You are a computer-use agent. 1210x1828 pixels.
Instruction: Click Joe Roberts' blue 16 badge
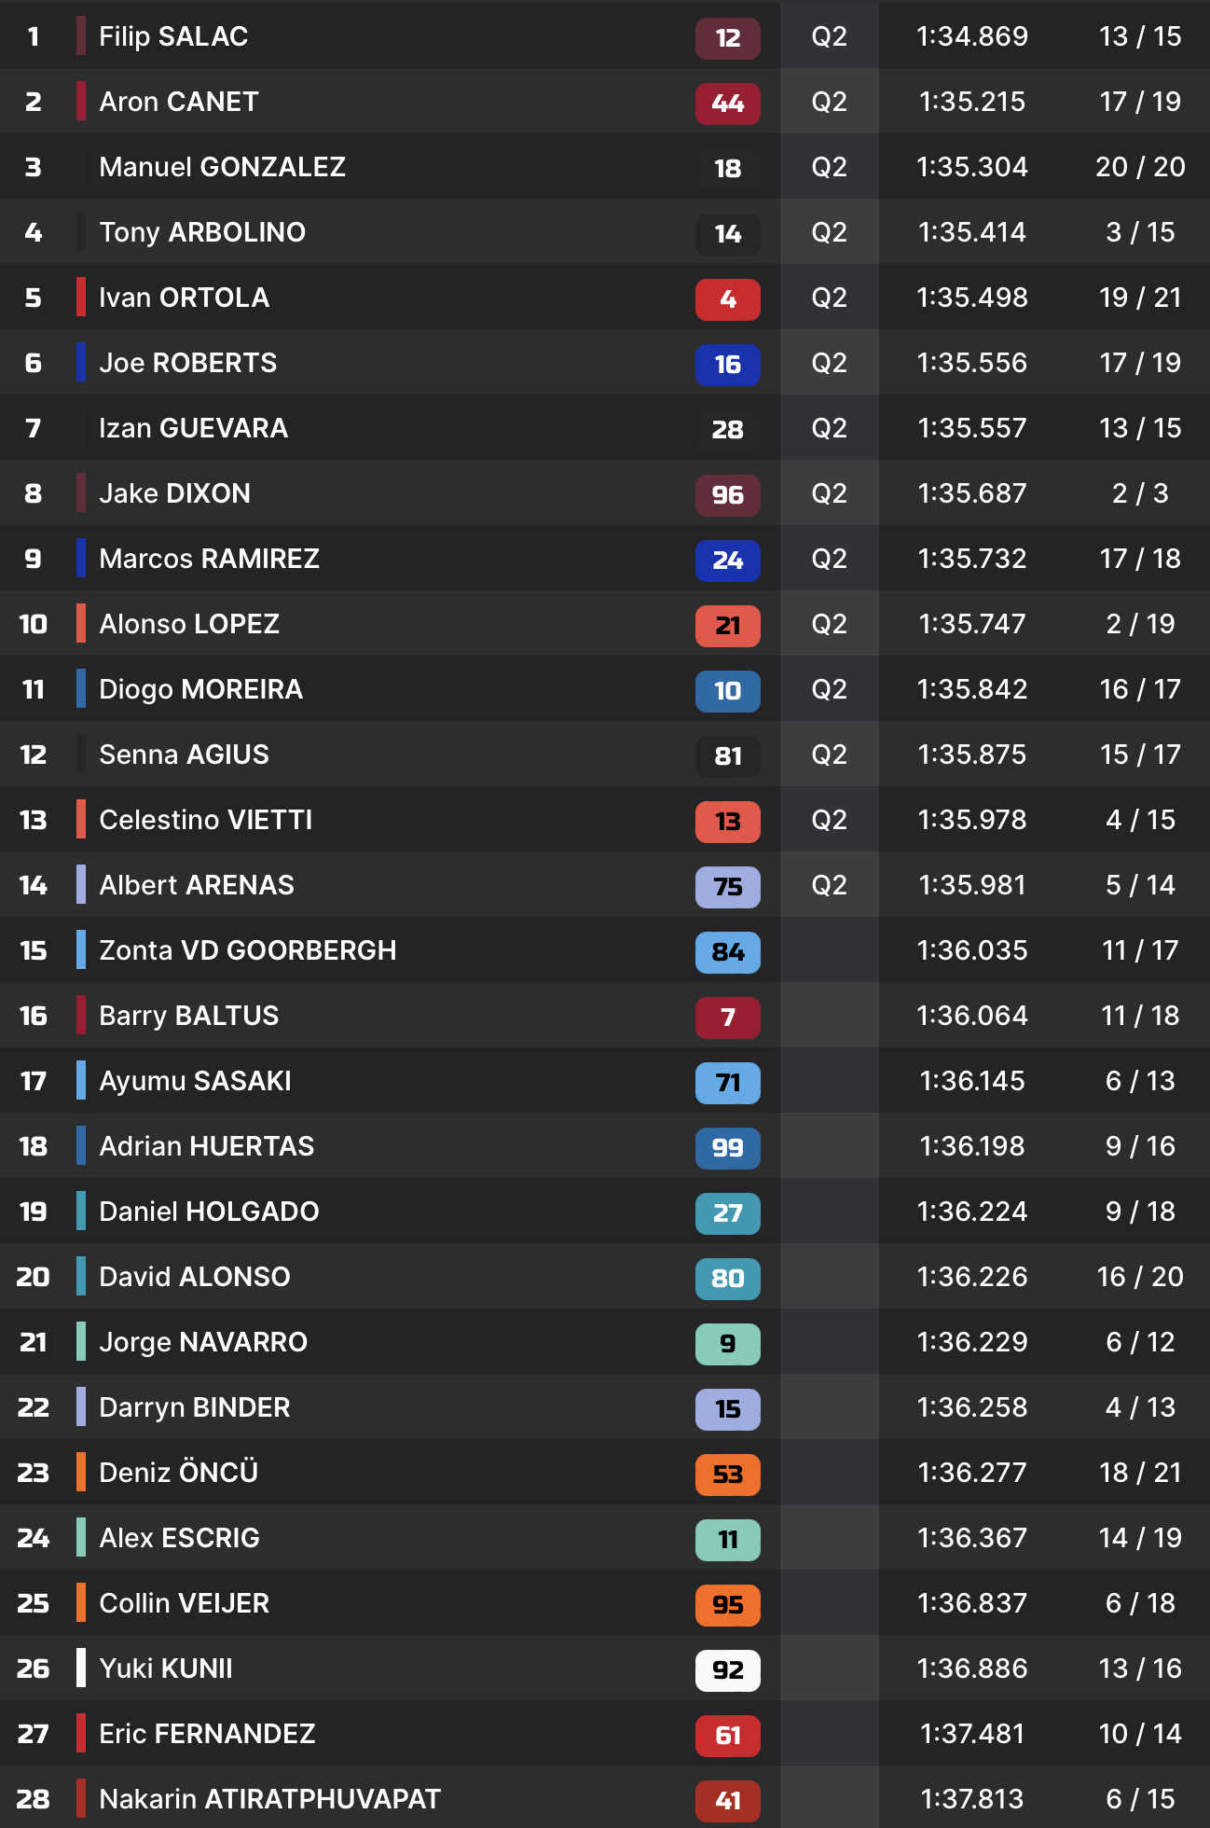pyautogui.click(x=727, y=365)
